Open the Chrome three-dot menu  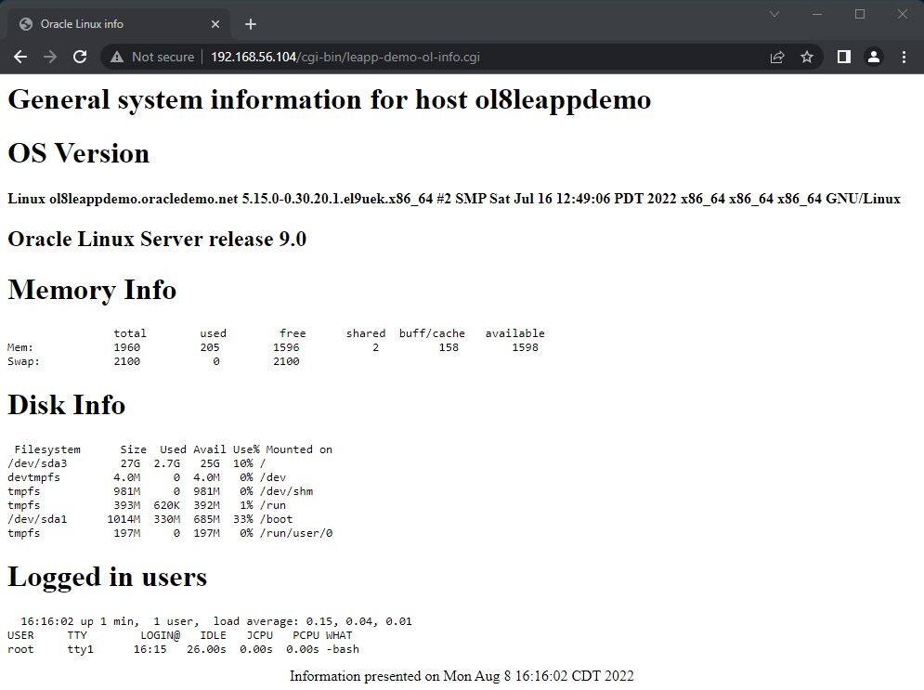coord(904,57)
